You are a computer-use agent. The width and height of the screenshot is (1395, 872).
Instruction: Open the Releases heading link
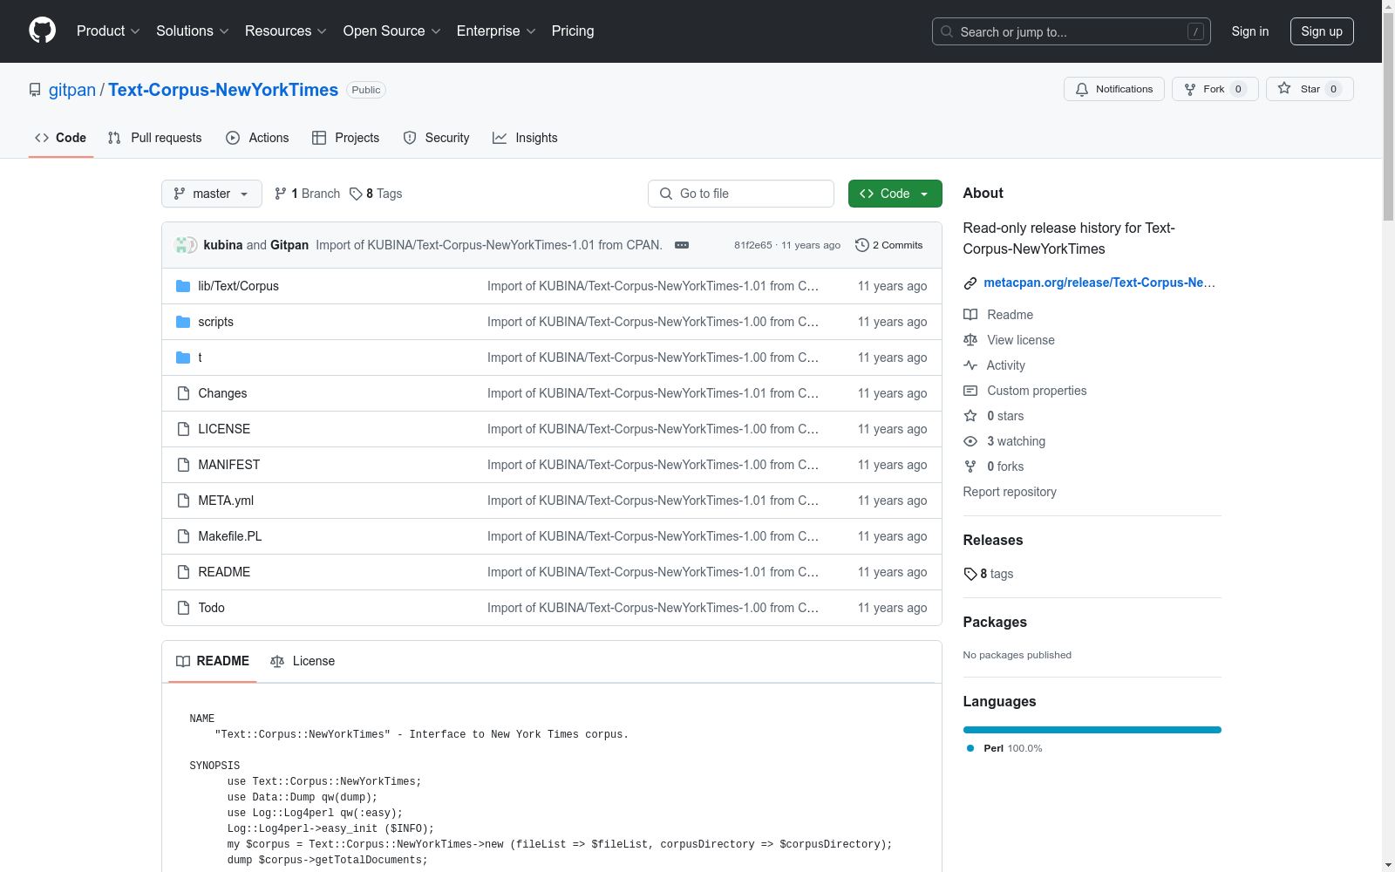[x=993, y=540]
